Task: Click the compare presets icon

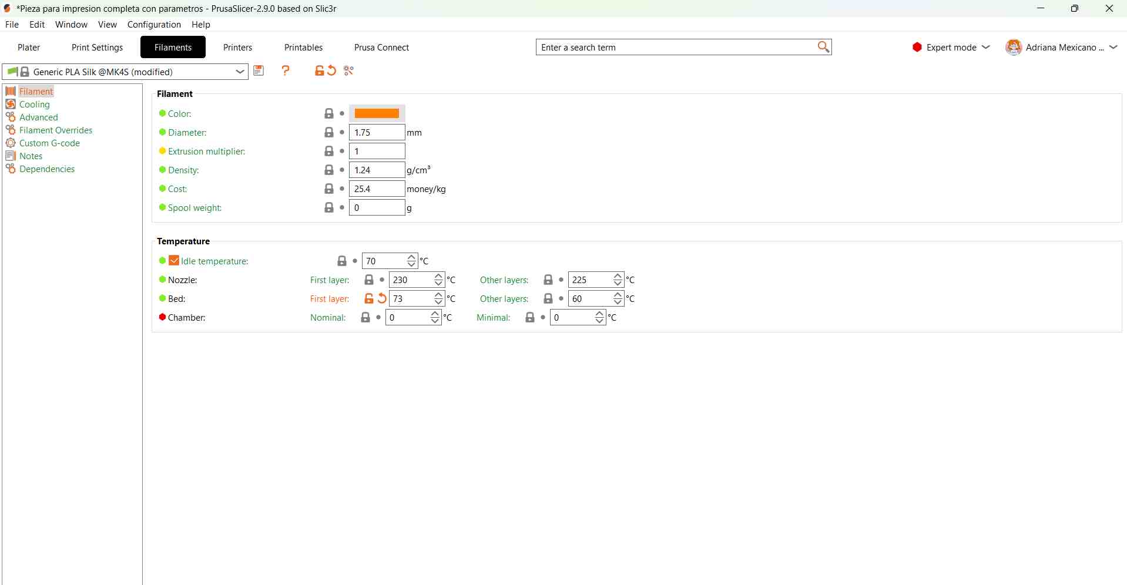Action: click(350, 71)
